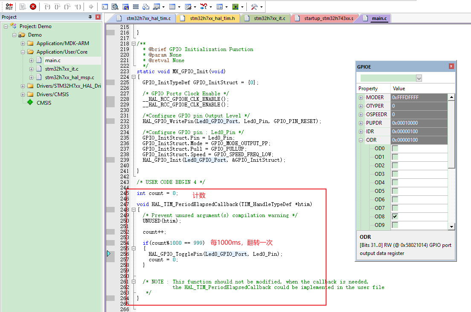Uncheck the OD8 checkbox
This screenshot has height=312, width=471.
pos(395,216)
